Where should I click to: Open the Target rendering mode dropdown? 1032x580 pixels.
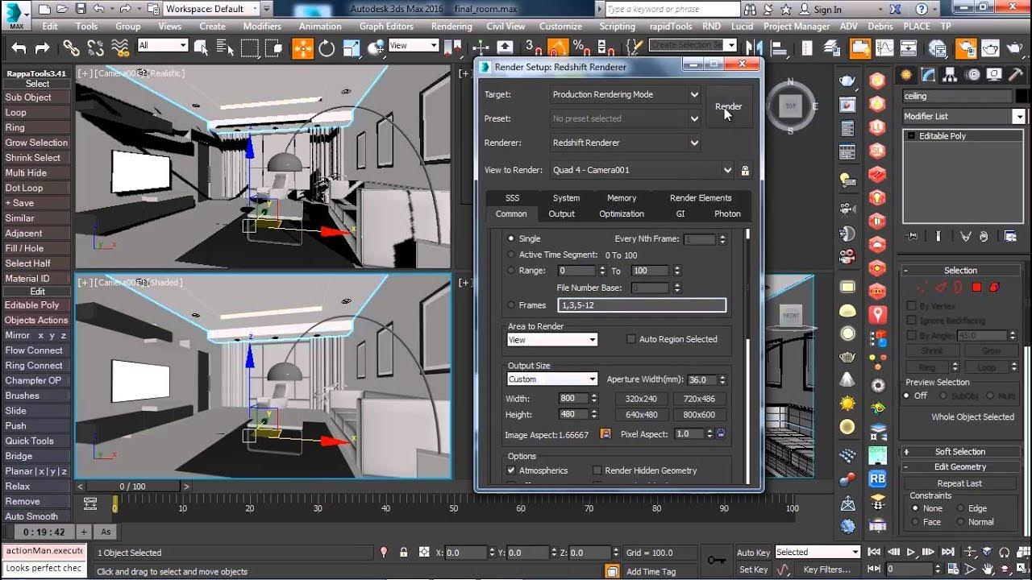pos(625,94)
